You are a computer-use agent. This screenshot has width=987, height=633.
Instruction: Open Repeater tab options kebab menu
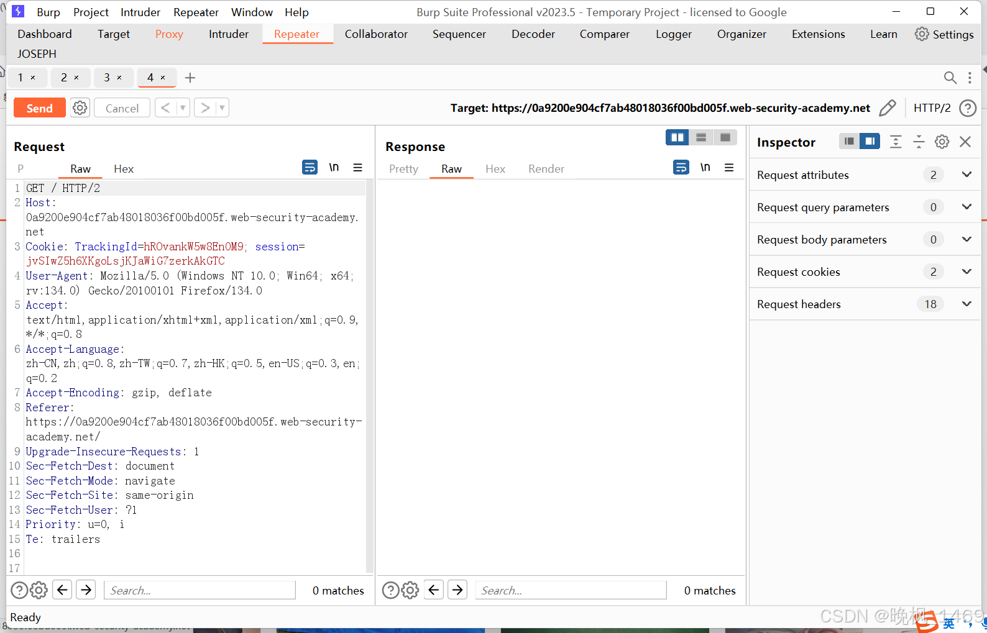(x=970, y=78)
